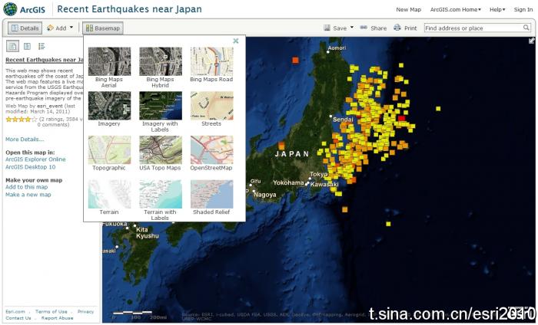The height and width of the screenshot is (325, 538).
Task: Click the search magnifier icon
Action: click(526, 28)
